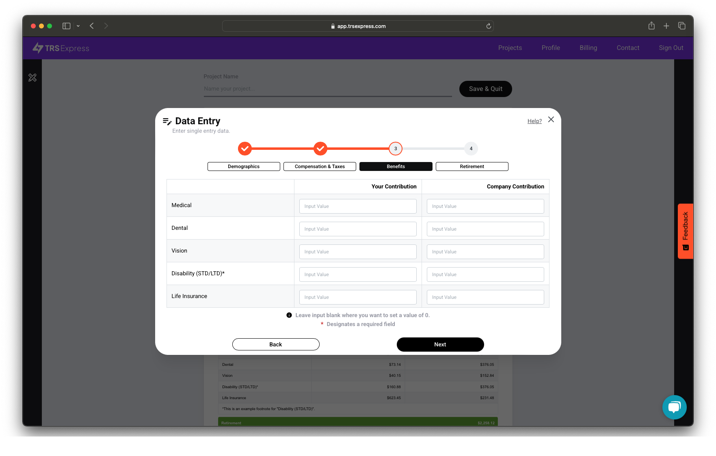Close the Data Entry dialog
This screenshot has height=456, width=716.
click(551, 119)
